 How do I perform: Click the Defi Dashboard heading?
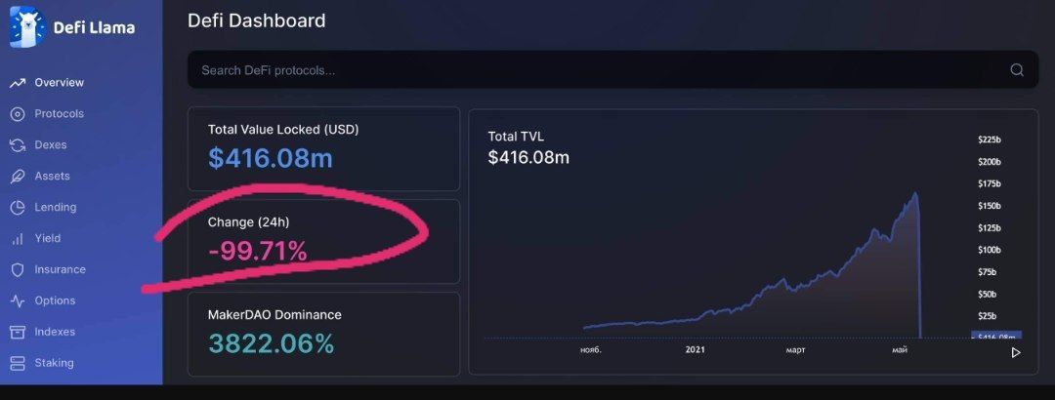click(x=256, y=20)
